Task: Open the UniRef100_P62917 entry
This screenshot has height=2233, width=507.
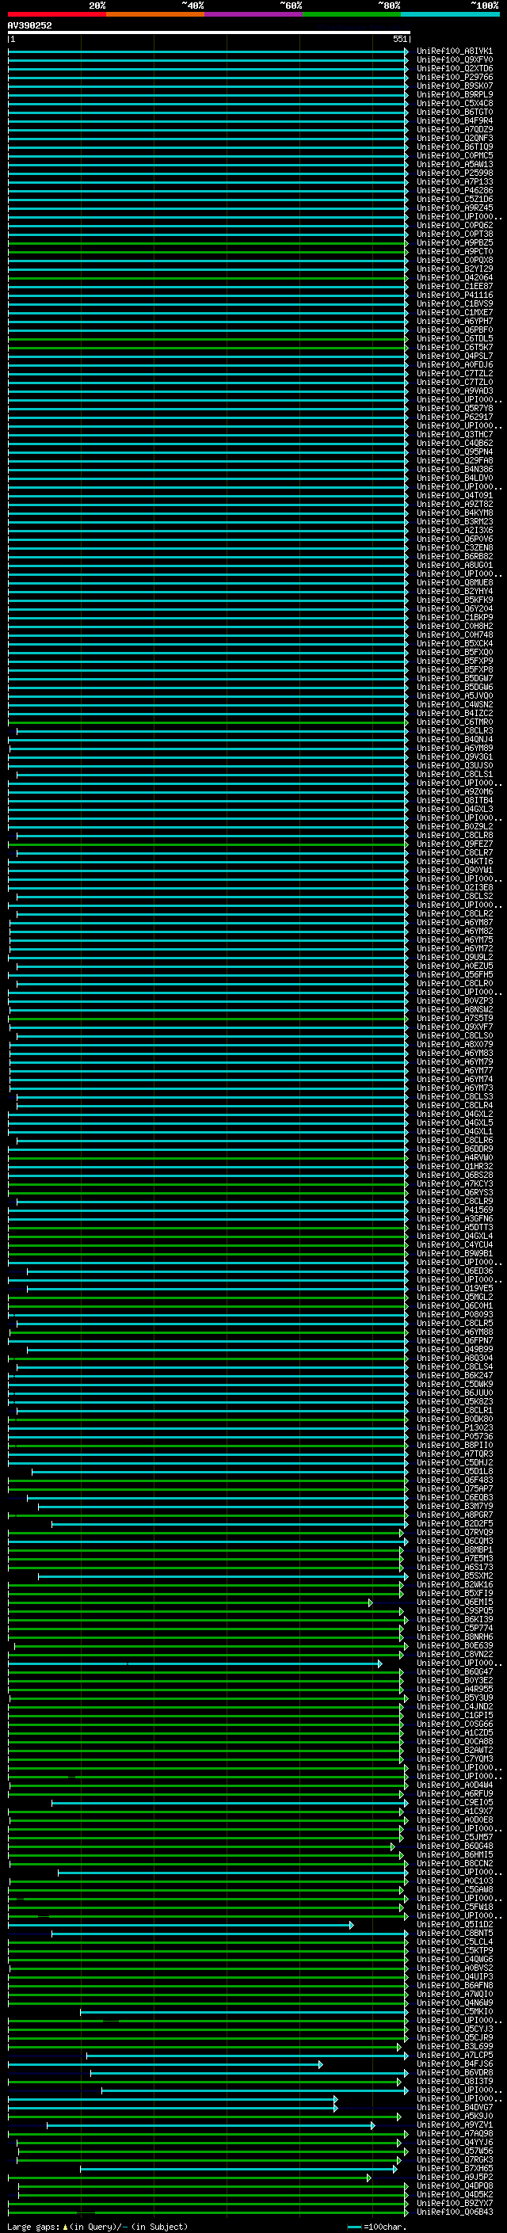Action: click(x=454, y=417)
